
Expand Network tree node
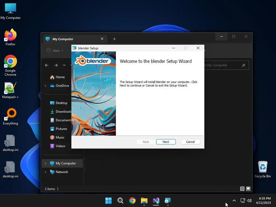[45, 172]
